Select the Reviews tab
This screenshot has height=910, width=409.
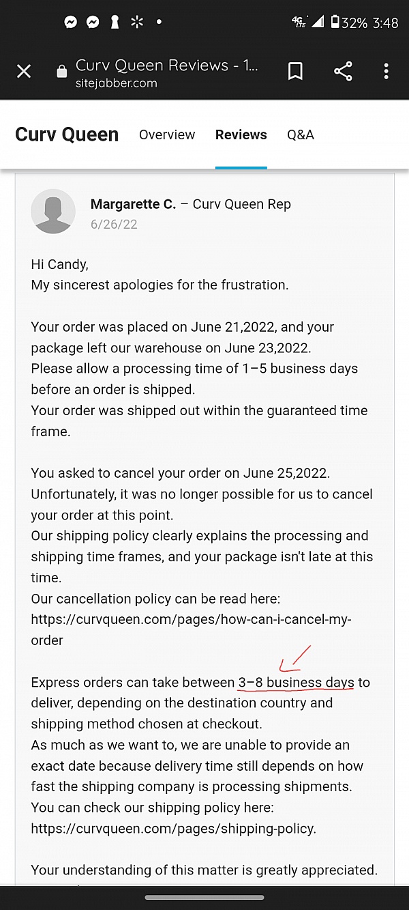[x=241, y=134]
